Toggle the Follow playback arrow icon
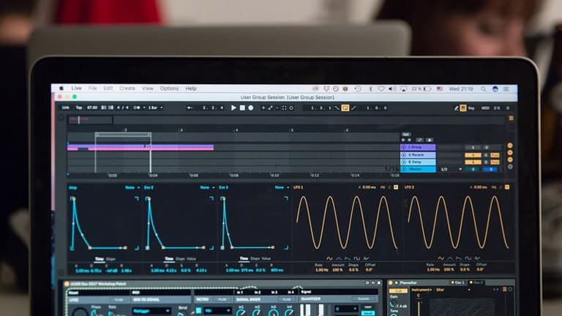 [x=190, y=108]
